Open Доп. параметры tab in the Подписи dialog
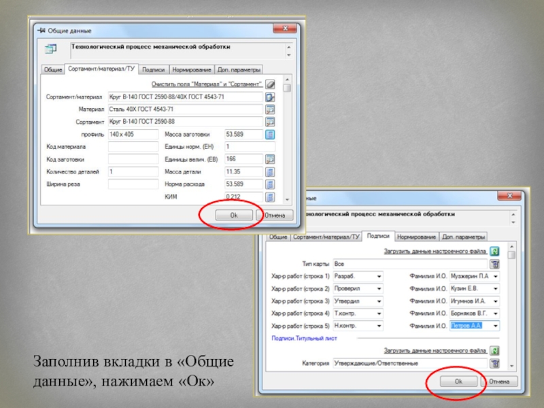Image resolution: width=544 pixels, height=408 pixels. (x=464, y=237)
